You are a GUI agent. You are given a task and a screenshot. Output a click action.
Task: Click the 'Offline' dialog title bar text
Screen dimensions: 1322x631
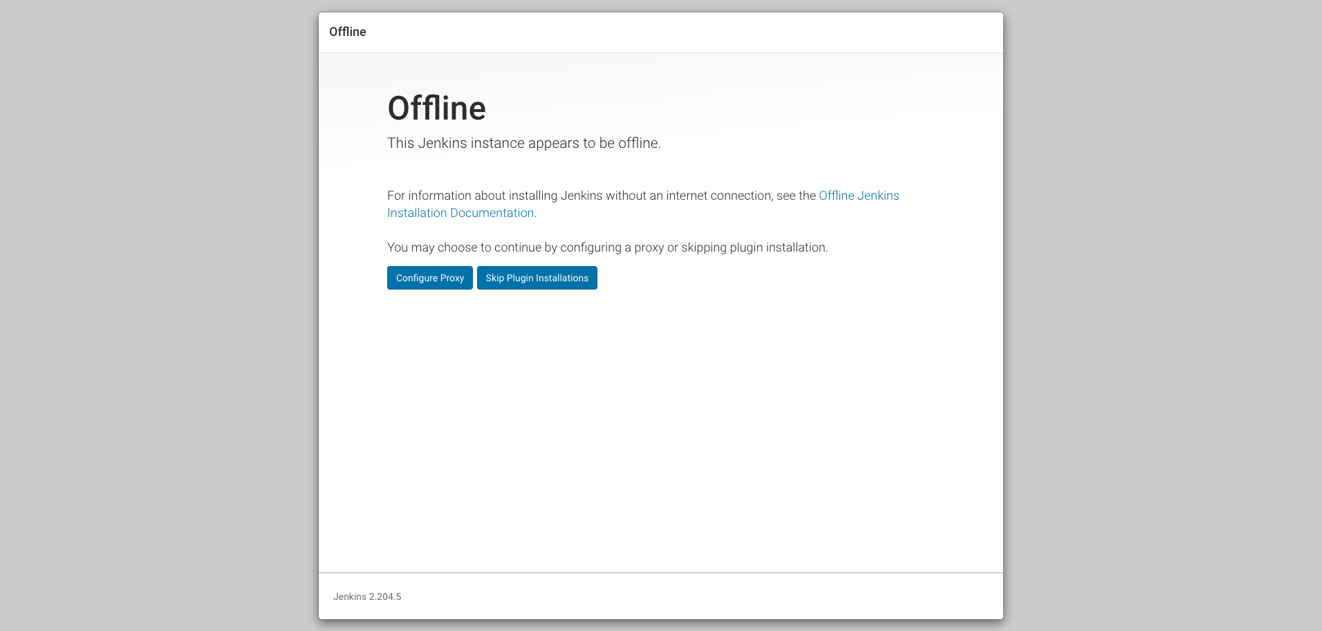click(x=348, y=32)
